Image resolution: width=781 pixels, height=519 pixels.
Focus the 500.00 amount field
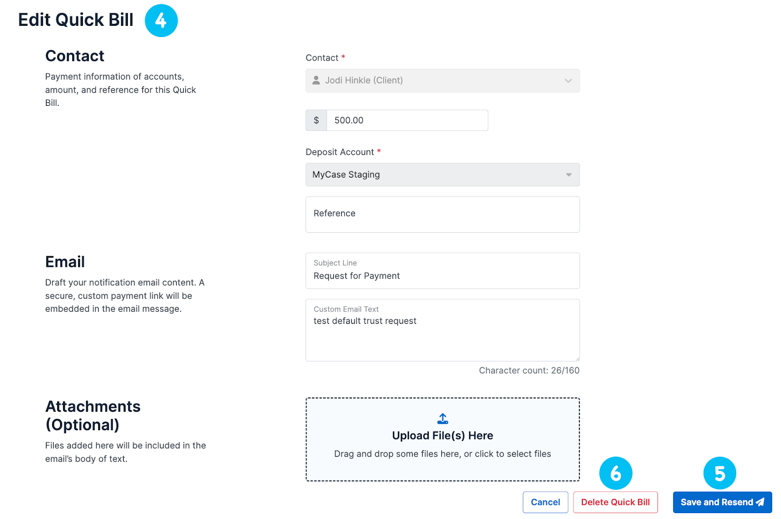pyautogui.click(x=407, y=120)
